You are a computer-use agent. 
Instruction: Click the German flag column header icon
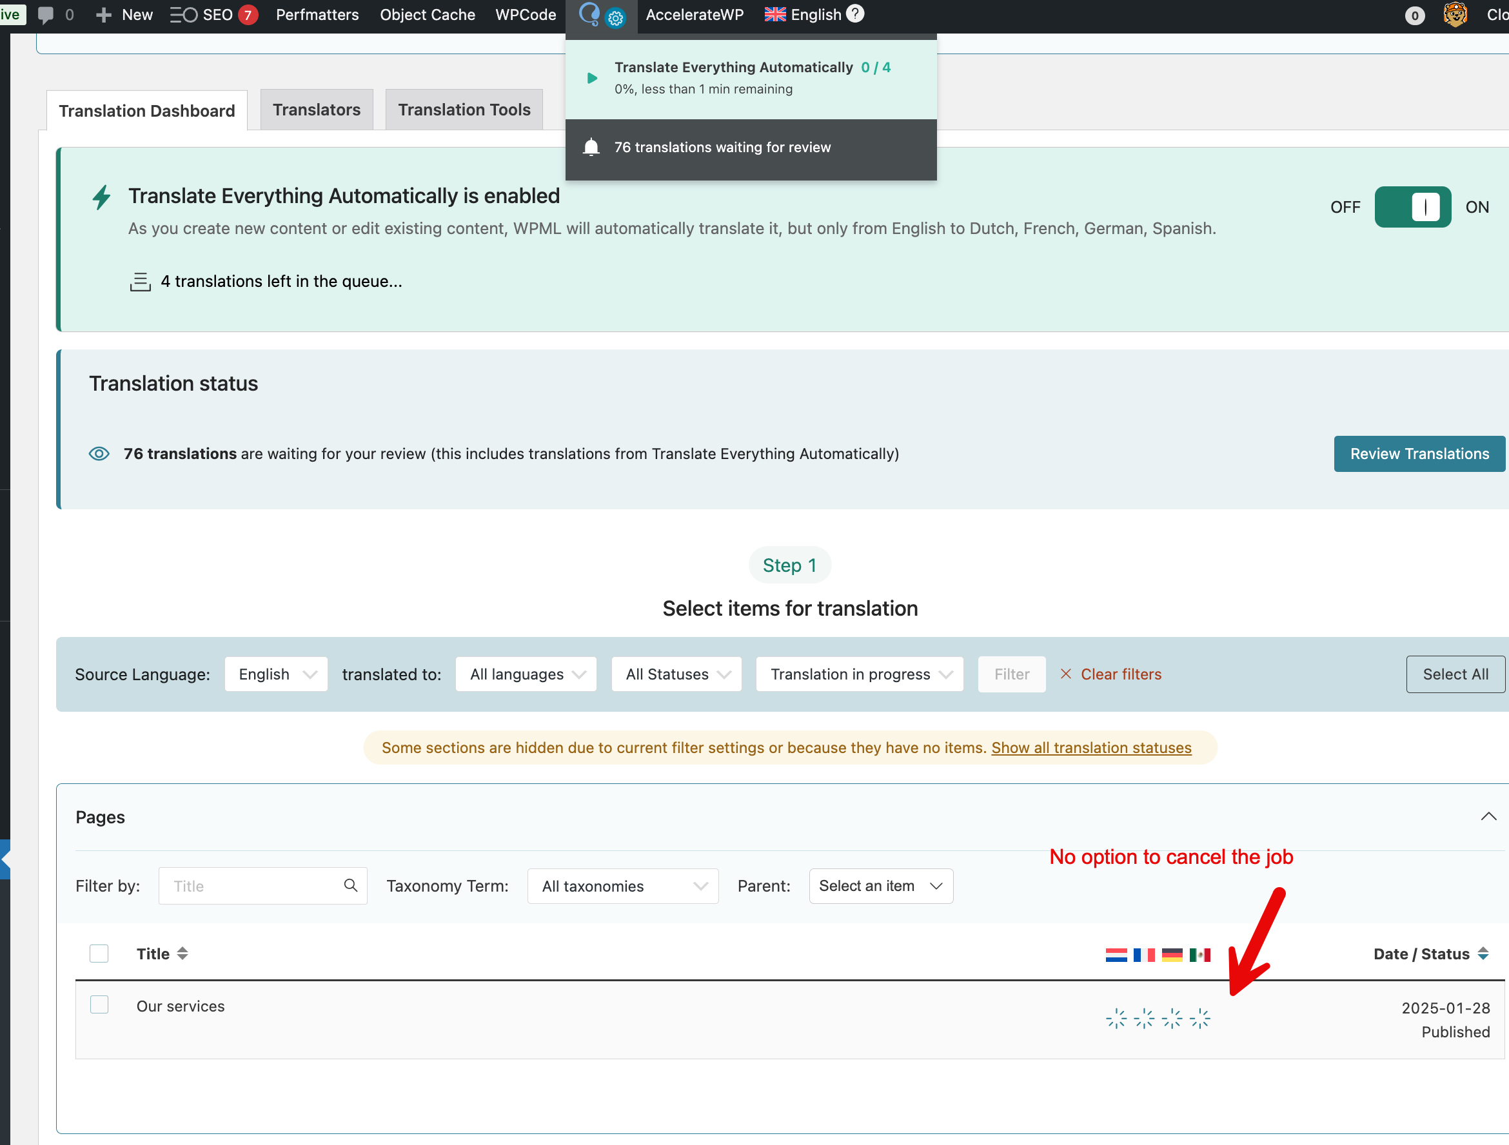[x=1172, y=955]
